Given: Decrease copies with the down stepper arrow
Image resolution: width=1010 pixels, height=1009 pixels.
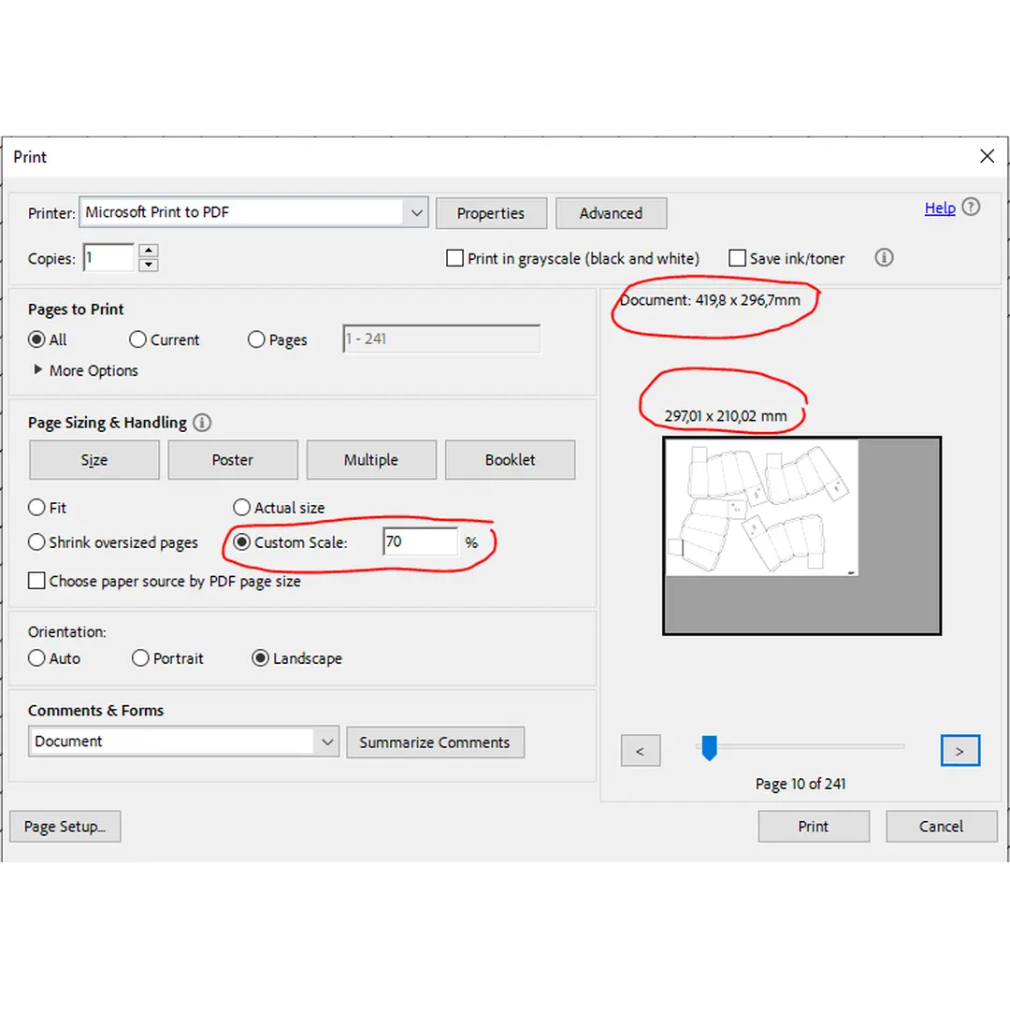Looking at the screenshot, I should click(x=148, y=265).
